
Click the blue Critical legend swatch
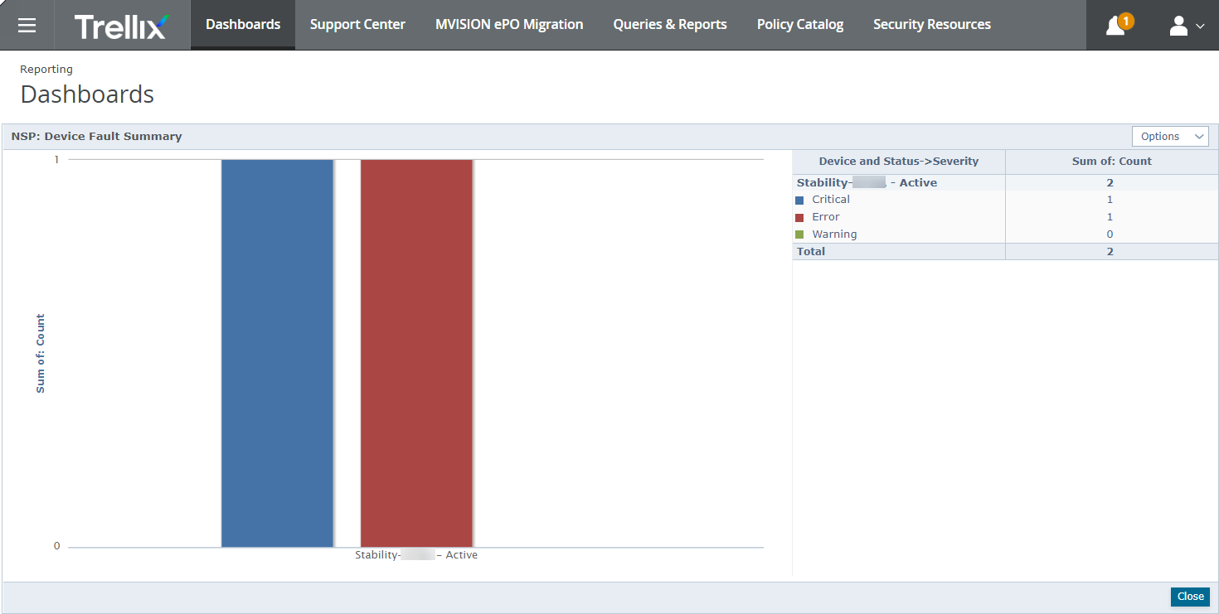click(799, 200)
